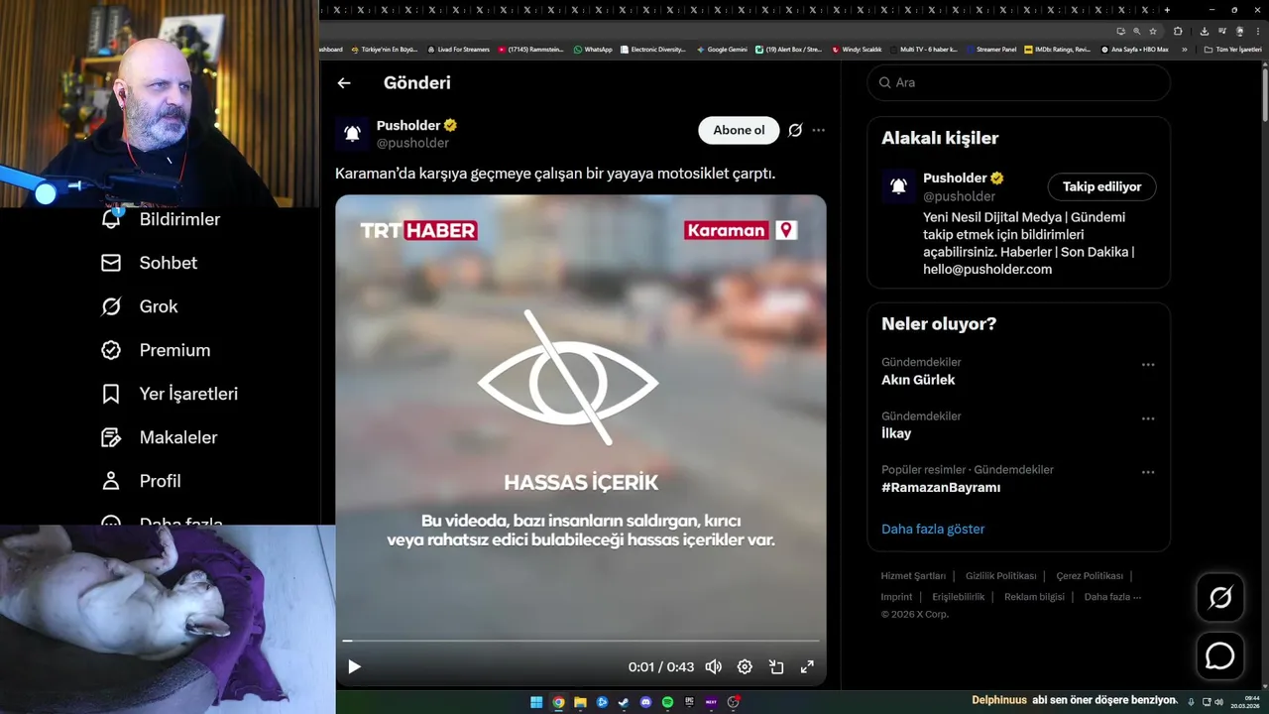Open the Google Gemini bookmark
The image size is (1269, 714).
click(x=722, y=49)
